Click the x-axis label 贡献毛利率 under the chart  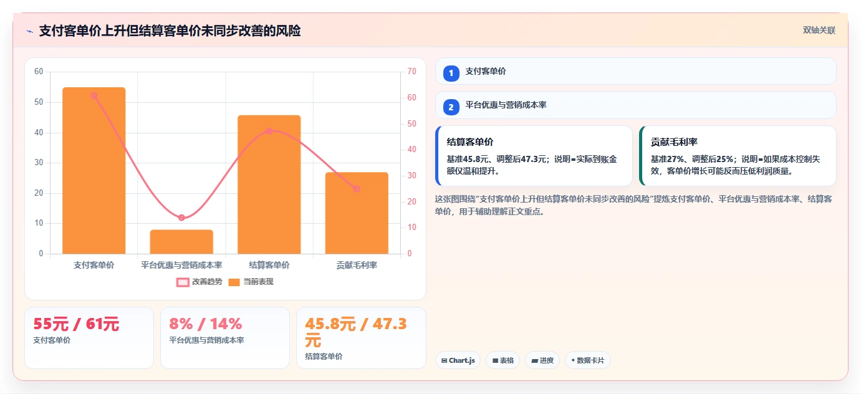[357, 265]
